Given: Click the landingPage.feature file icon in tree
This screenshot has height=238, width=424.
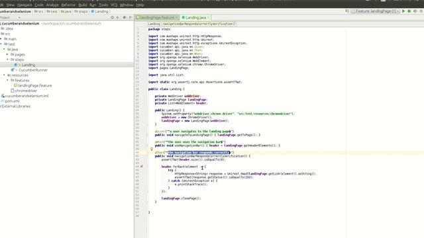Looking at the screenshot, I should [16, 85].
